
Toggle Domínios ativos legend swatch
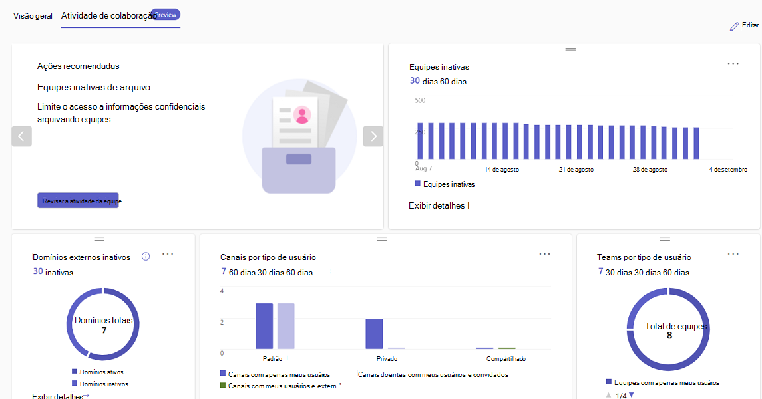75,371
